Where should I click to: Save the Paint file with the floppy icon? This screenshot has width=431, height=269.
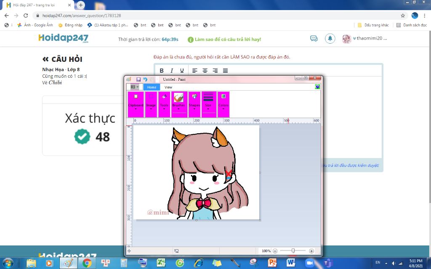138,79
